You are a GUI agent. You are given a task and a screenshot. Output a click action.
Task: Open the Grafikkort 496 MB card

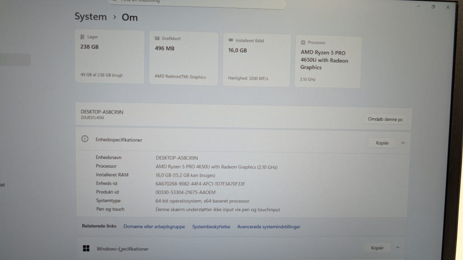coord(184,58)
